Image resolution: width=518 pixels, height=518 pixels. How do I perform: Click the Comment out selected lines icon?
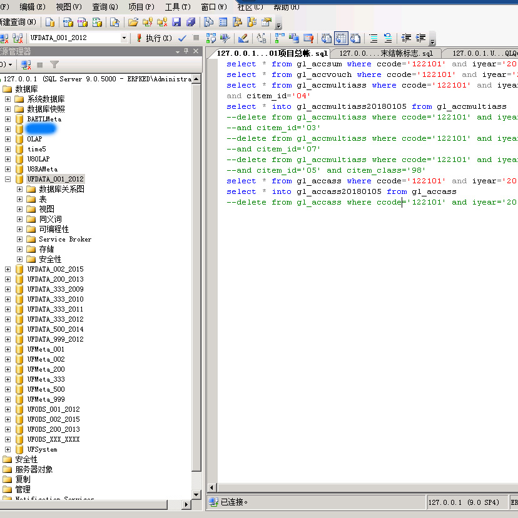(x=373, y=38)
